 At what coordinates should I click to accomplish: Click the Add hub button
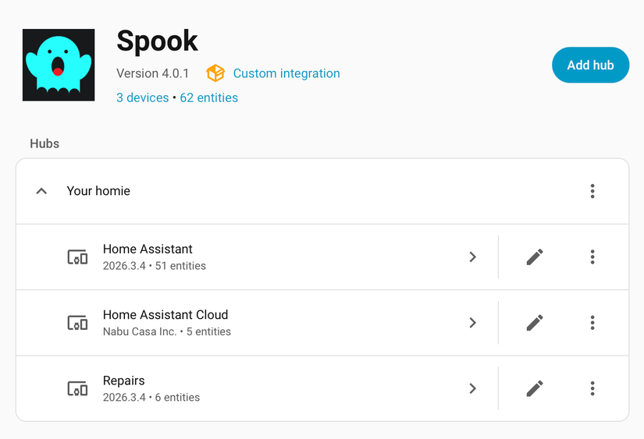coord(590,65)
